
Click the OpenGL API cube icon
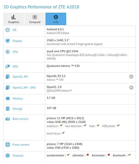coord(7,77)
